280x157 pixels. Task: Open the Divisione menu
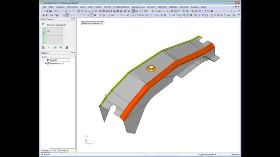[x=151, y=7]
